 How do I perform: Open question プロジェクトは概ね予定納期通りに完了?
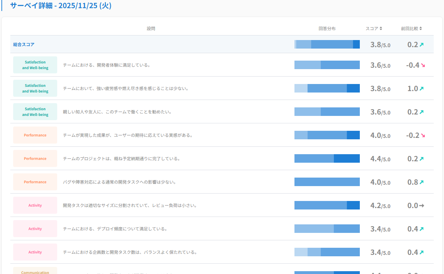[121, 159]
